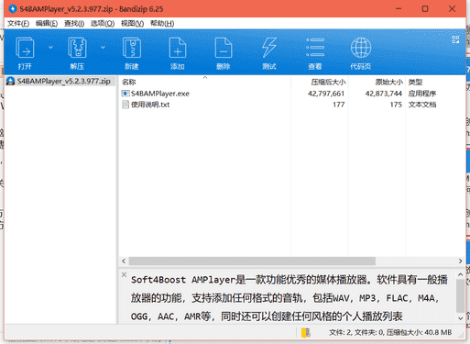This screenshot has width=470, height=344.
Task: Click the archive icon in status bar
Action: point(305,332)
